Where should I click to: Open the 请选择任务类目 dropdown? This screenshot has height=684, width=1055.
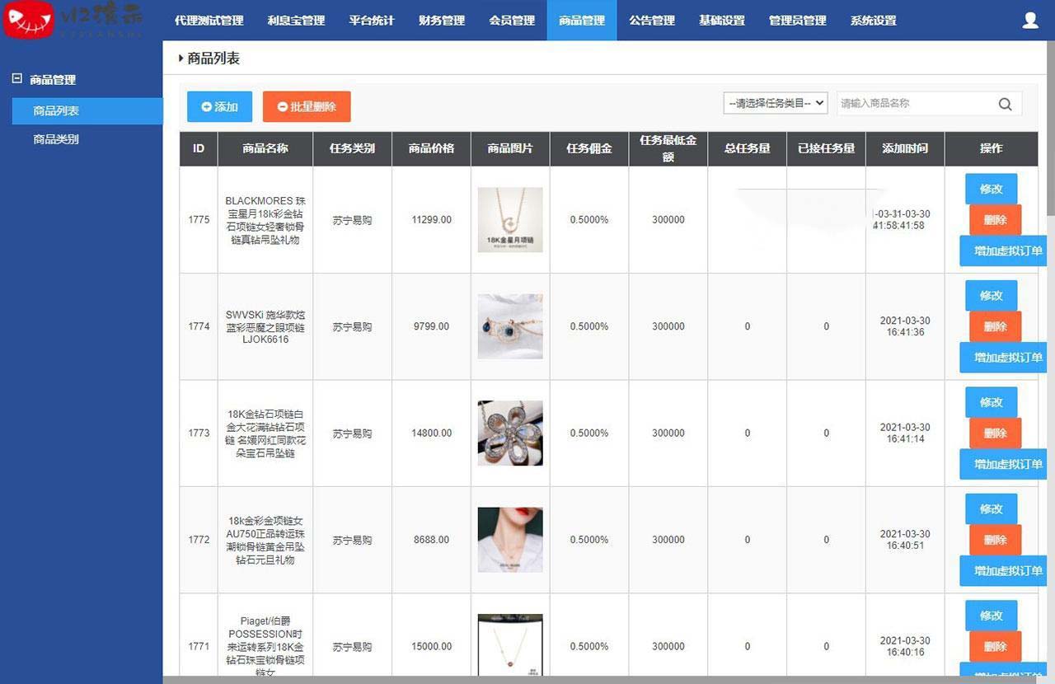coord(775,103)
